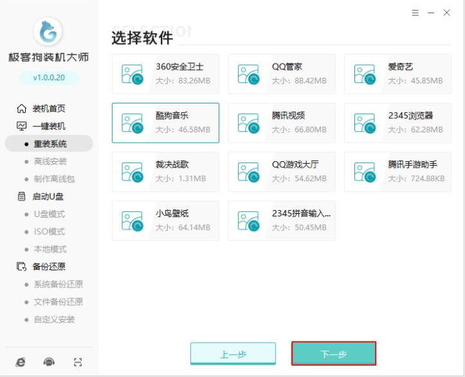Expand the 一键装机 sidebar section
This screenshot has width=465, height=377.
(49, 126)
